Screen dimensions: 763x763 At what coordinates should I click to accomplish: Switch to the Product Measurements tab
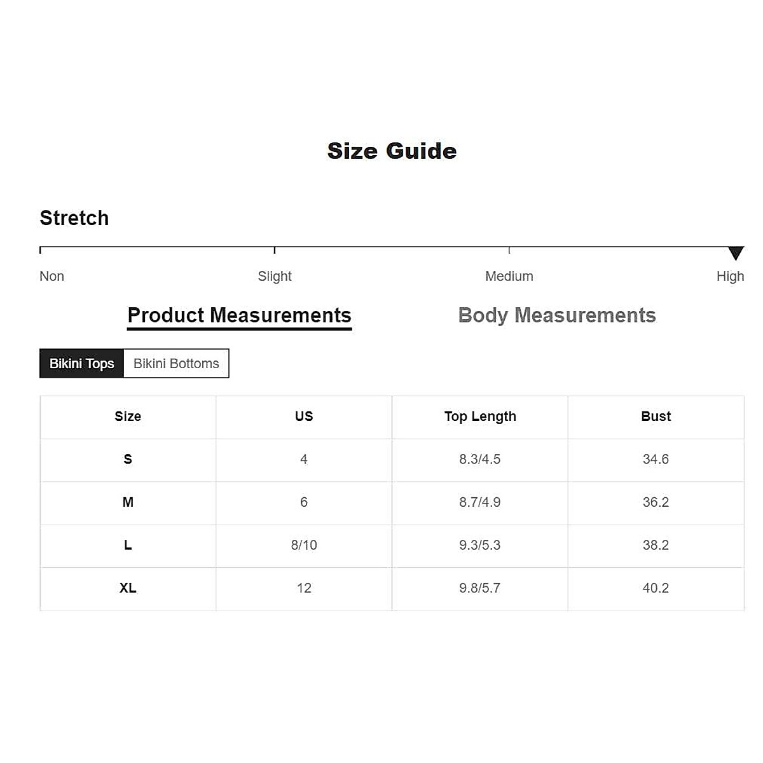pos(239,315)
